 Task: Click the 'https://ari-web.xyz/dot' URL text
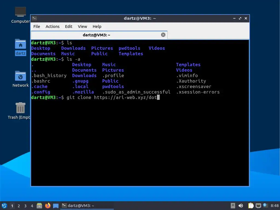pos(125,97)
